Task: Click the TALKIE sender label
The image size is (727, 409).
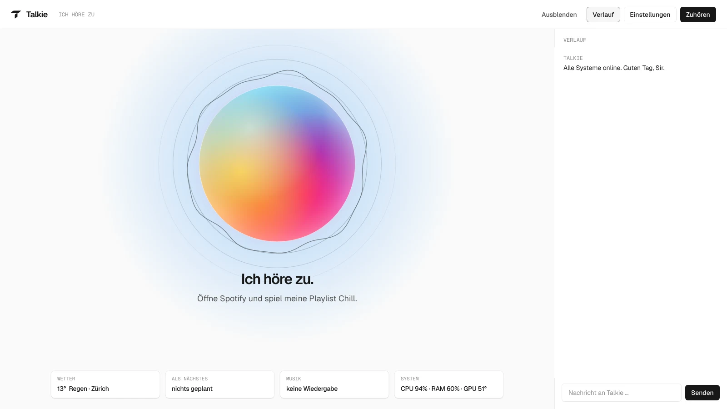Action: point(573,58)
